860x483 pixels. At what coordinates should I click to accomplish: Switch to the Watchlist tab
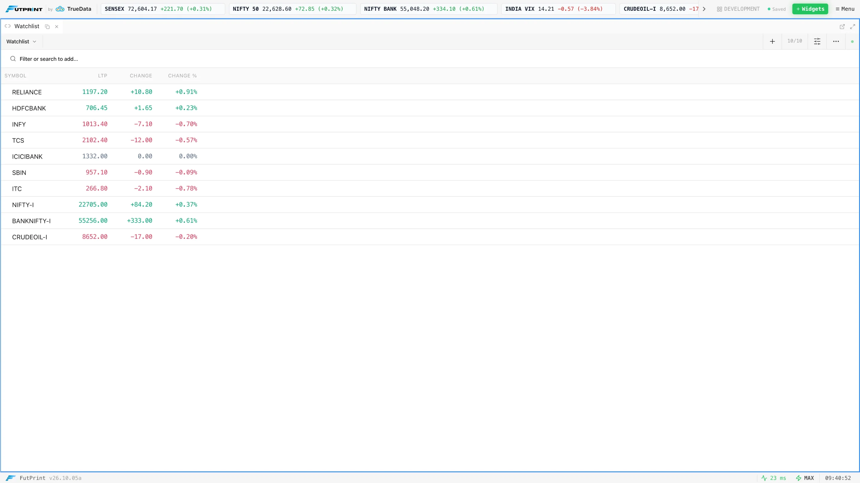[x=27, y=26]
